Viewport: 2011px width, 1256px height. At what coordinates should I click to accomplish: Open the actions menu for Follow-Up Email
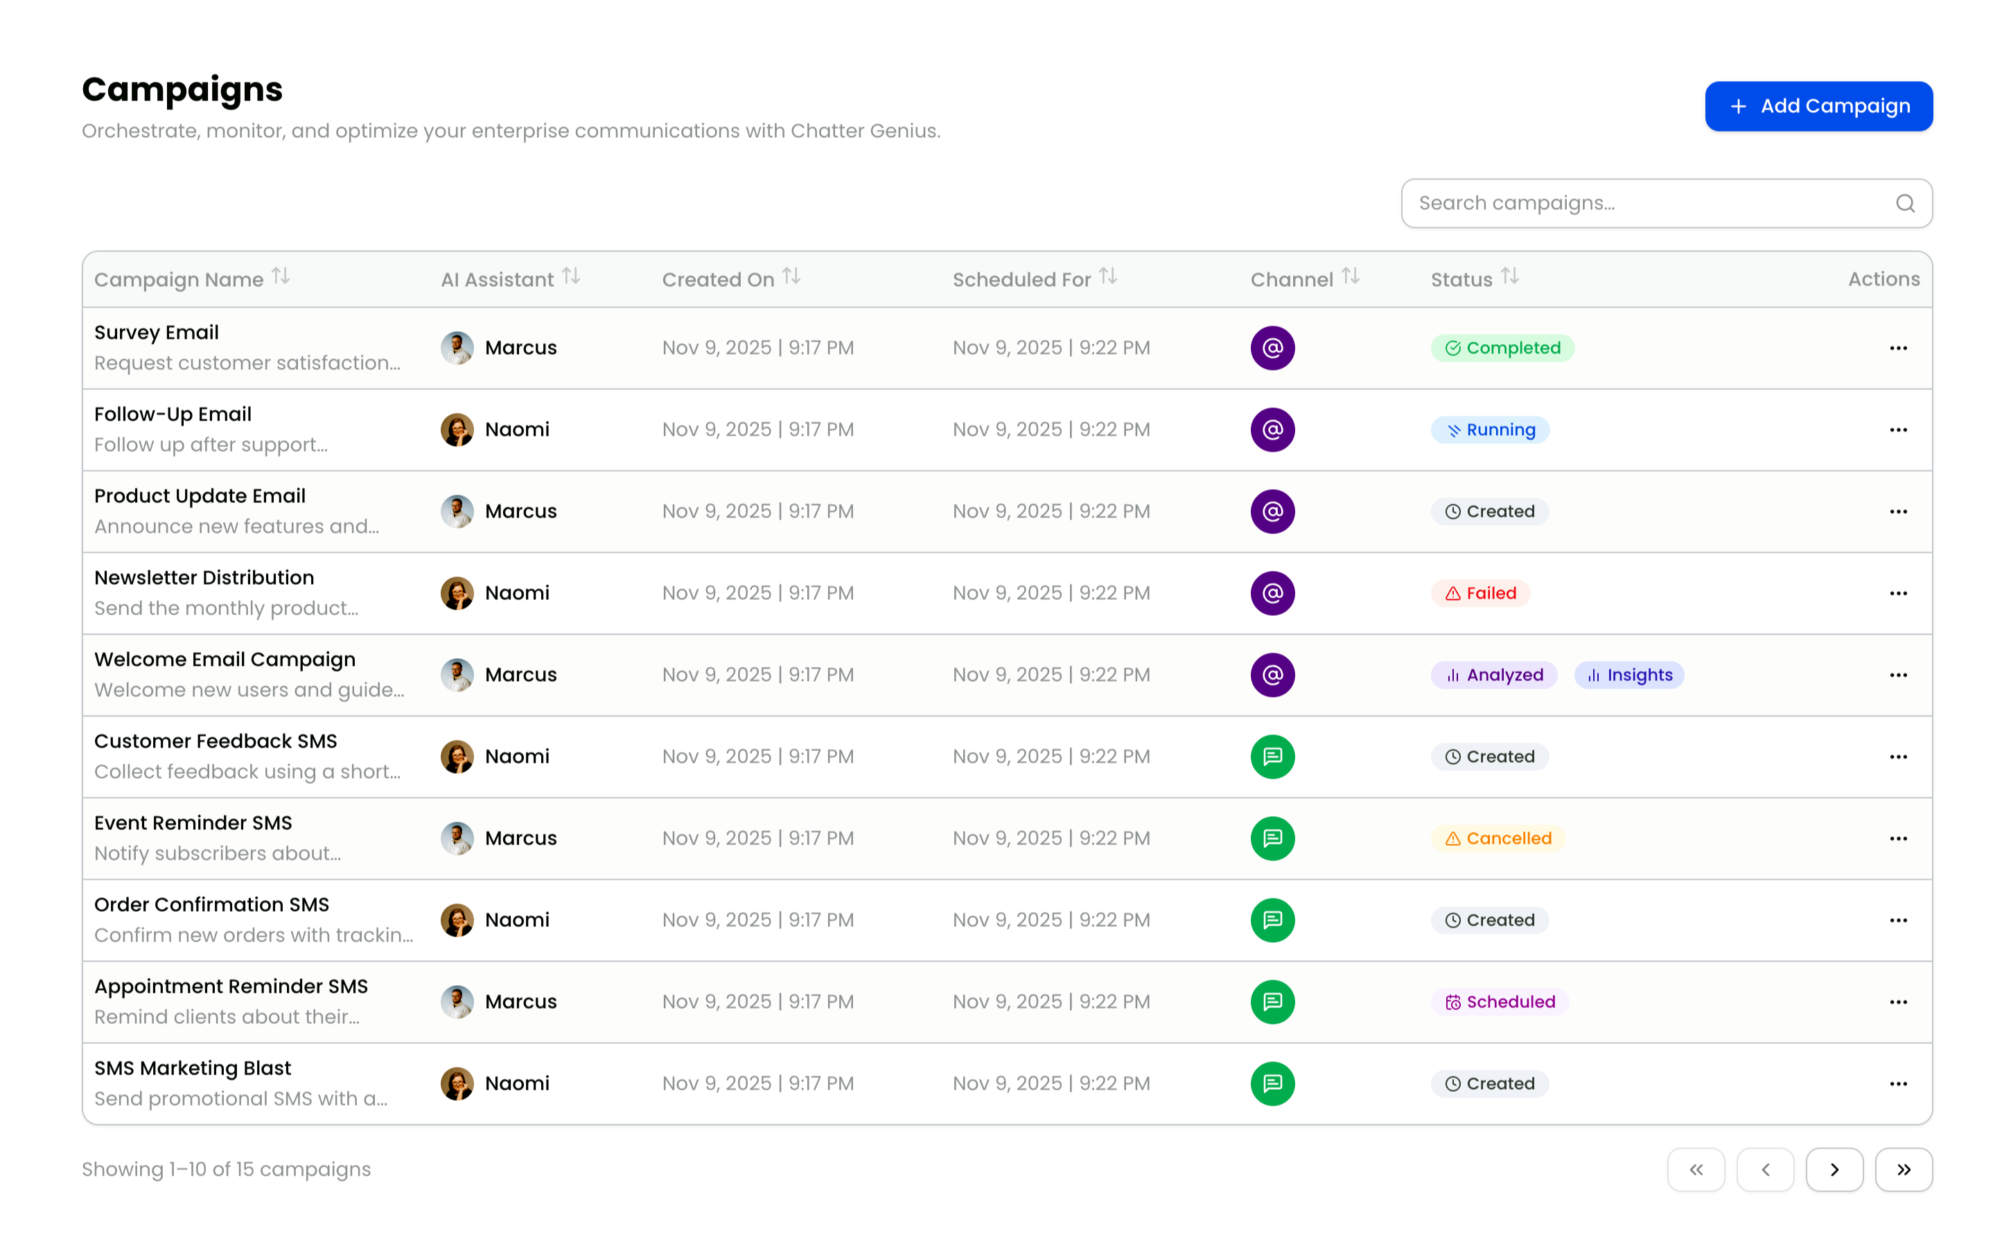(1898, 430)
